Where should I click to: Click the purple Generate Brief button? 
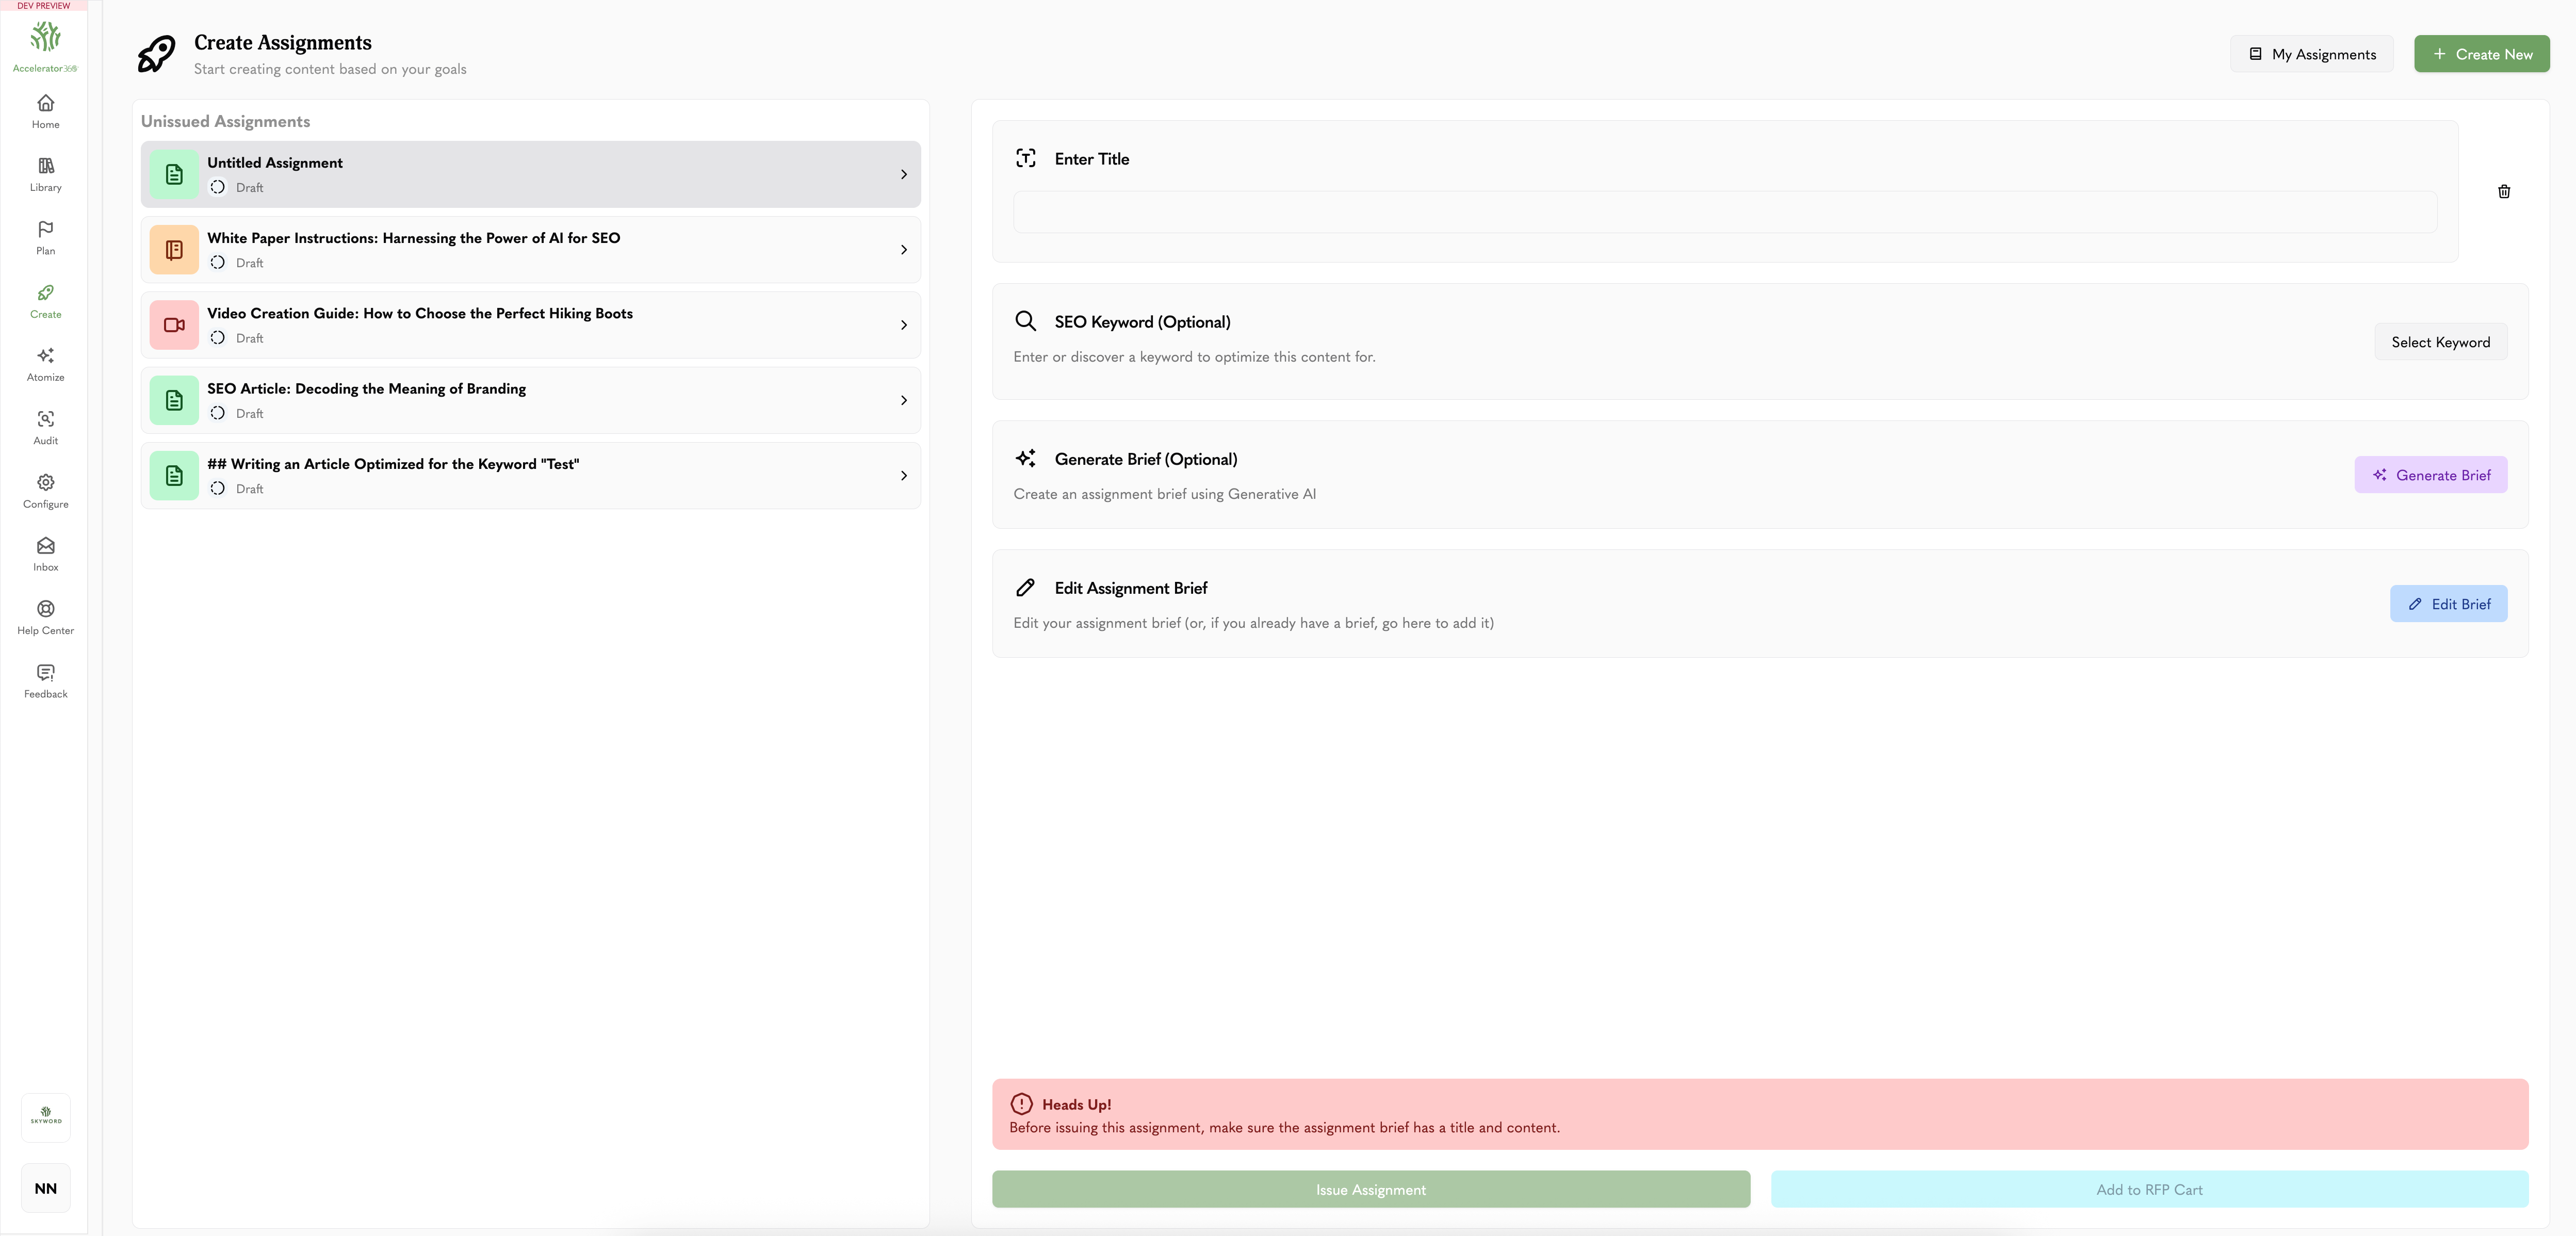2430,475
